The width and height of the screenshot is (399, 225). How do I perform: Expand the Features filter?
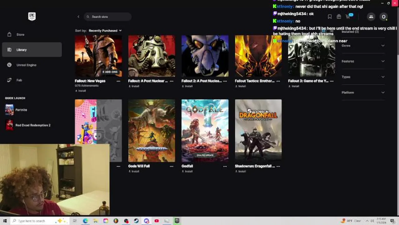(x=363, y=61)
